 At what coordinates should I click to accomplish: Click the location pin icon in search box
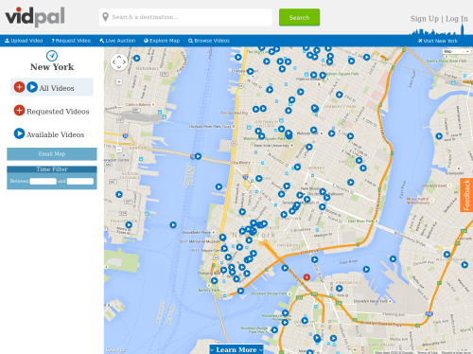pos(105,17)
